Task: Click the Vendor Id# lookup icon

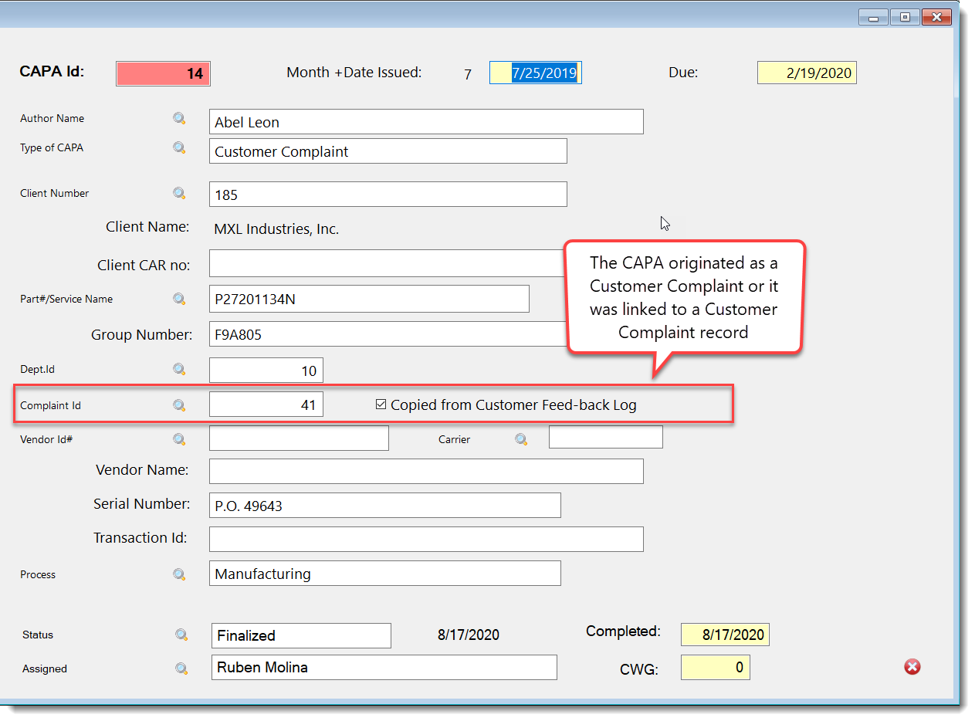Action: (179, 439)
